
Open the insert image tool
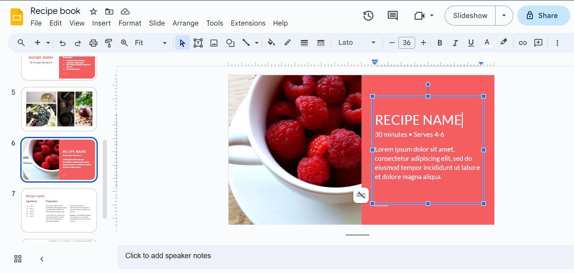pyautogui.click(x=214, y=43)
